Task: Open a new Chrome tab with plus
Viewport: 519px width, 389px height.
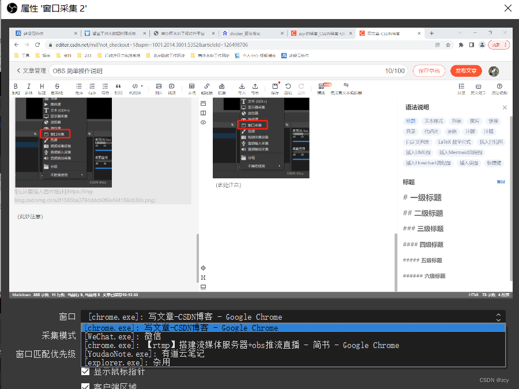Action: coord(431,33)
